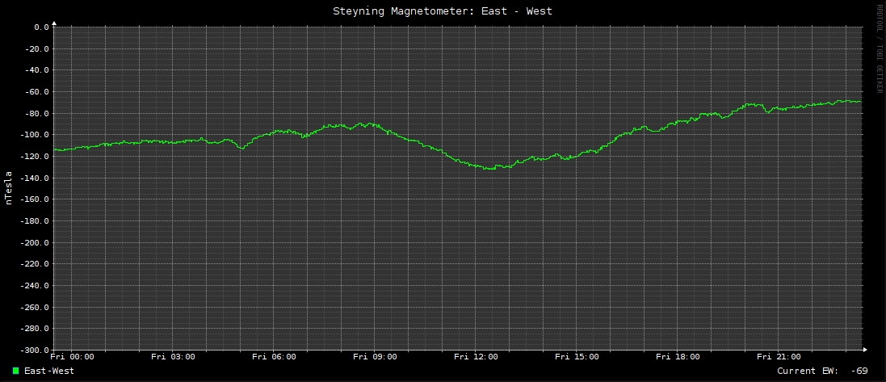The width and height of the screenshot is (886, 382).
Task: Click the green East-West legend swatch
Action: pyautogui.click(x=16, y=371)
